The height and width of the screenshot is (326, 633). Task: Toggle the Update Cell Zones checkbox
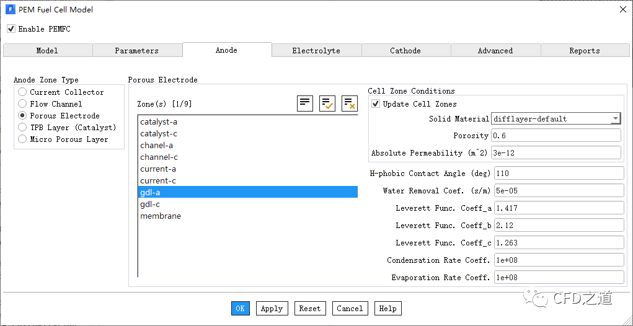(x=376, y=104)
